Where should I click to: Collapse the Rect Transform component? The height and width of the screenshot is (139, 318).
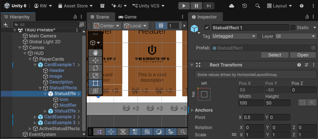[192, 65]
